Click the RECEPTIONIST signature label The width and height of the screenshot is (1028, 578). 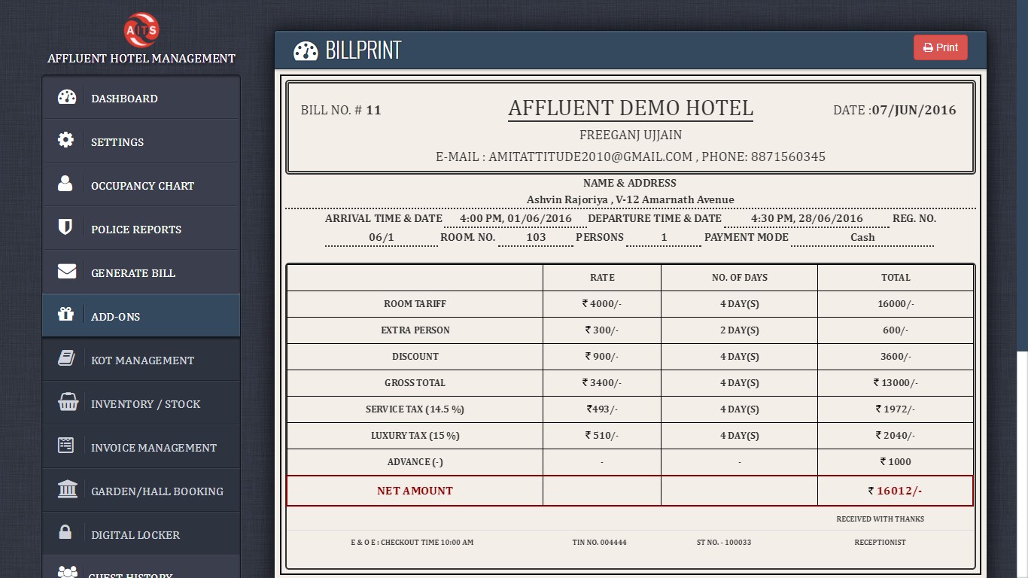880,542
